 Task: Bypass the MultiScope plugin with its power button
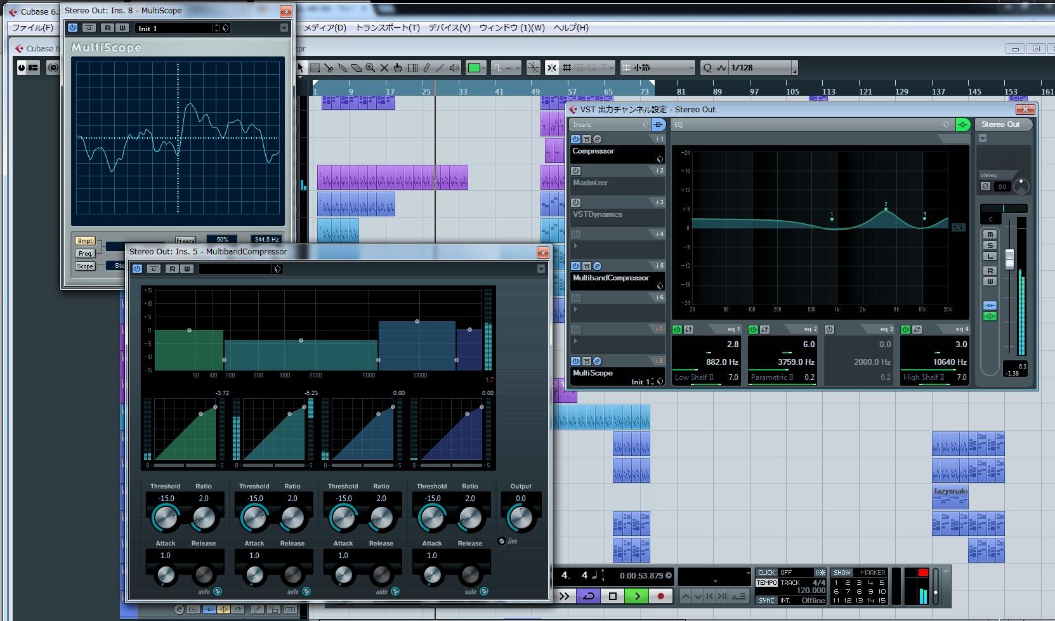coord(72,28)
